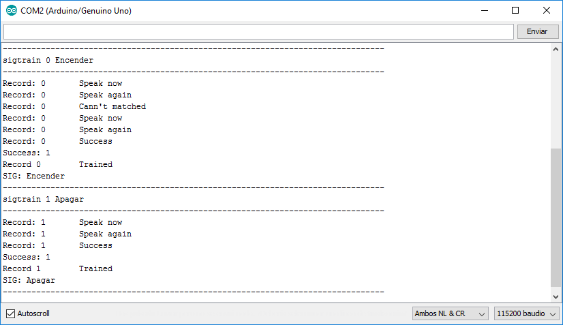Open the 115200 baudio baud rate dropdown
This screenshot has width=563, height=325.
[x=526, y=313]
